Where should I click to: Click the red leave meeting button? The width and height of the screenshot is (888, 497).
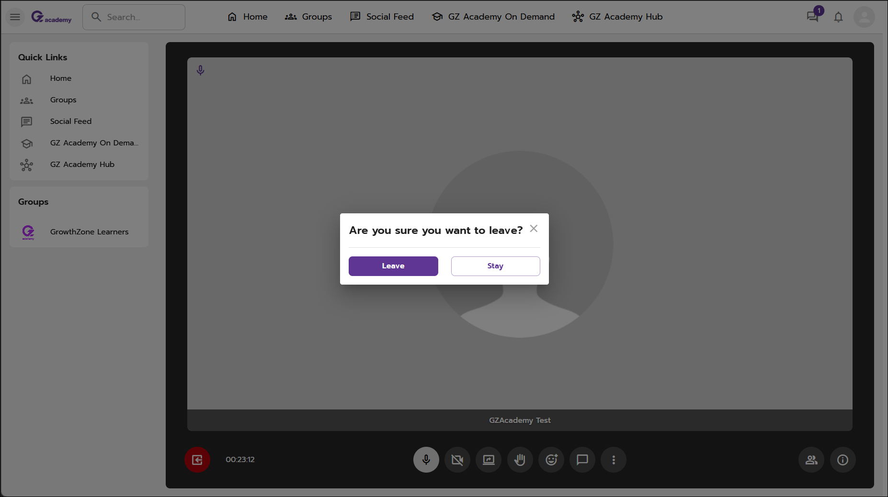coord(197,460)
